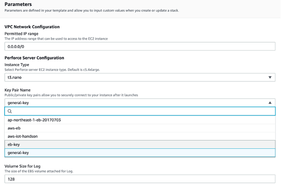Click the key pair search field

click(140, 111)
